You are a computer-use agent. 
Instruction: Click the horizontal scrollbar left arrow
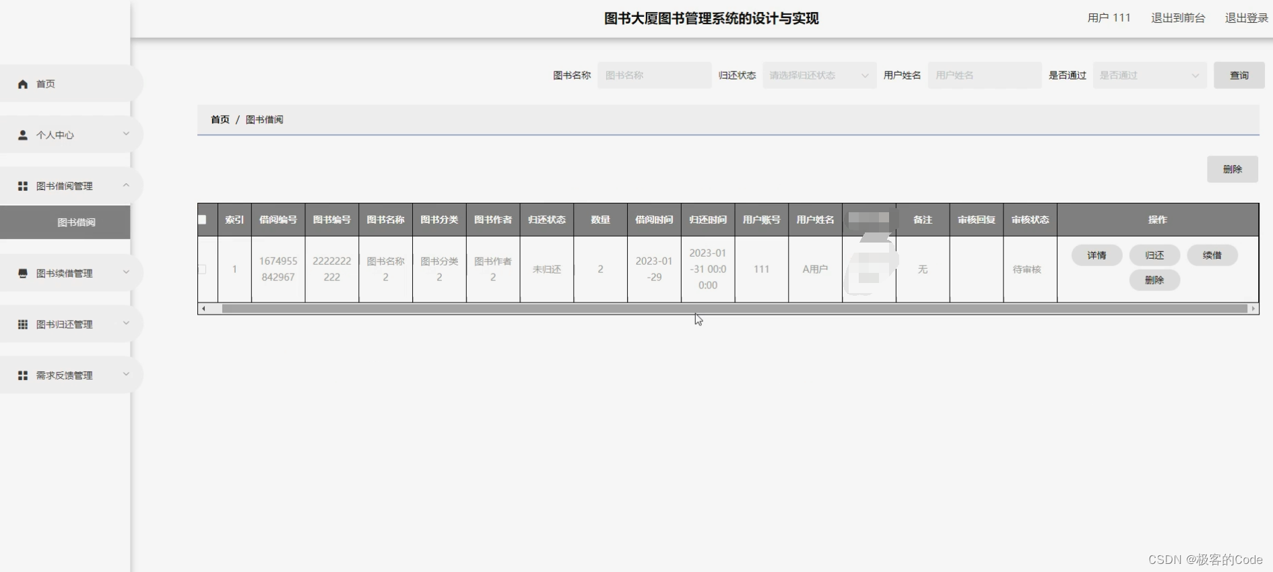pos(203,309)
